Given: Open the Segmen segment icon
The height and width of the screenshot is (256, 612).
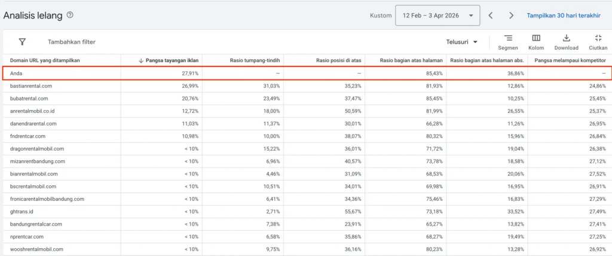Looking at the screenshot, I should [x=508, y=38].
